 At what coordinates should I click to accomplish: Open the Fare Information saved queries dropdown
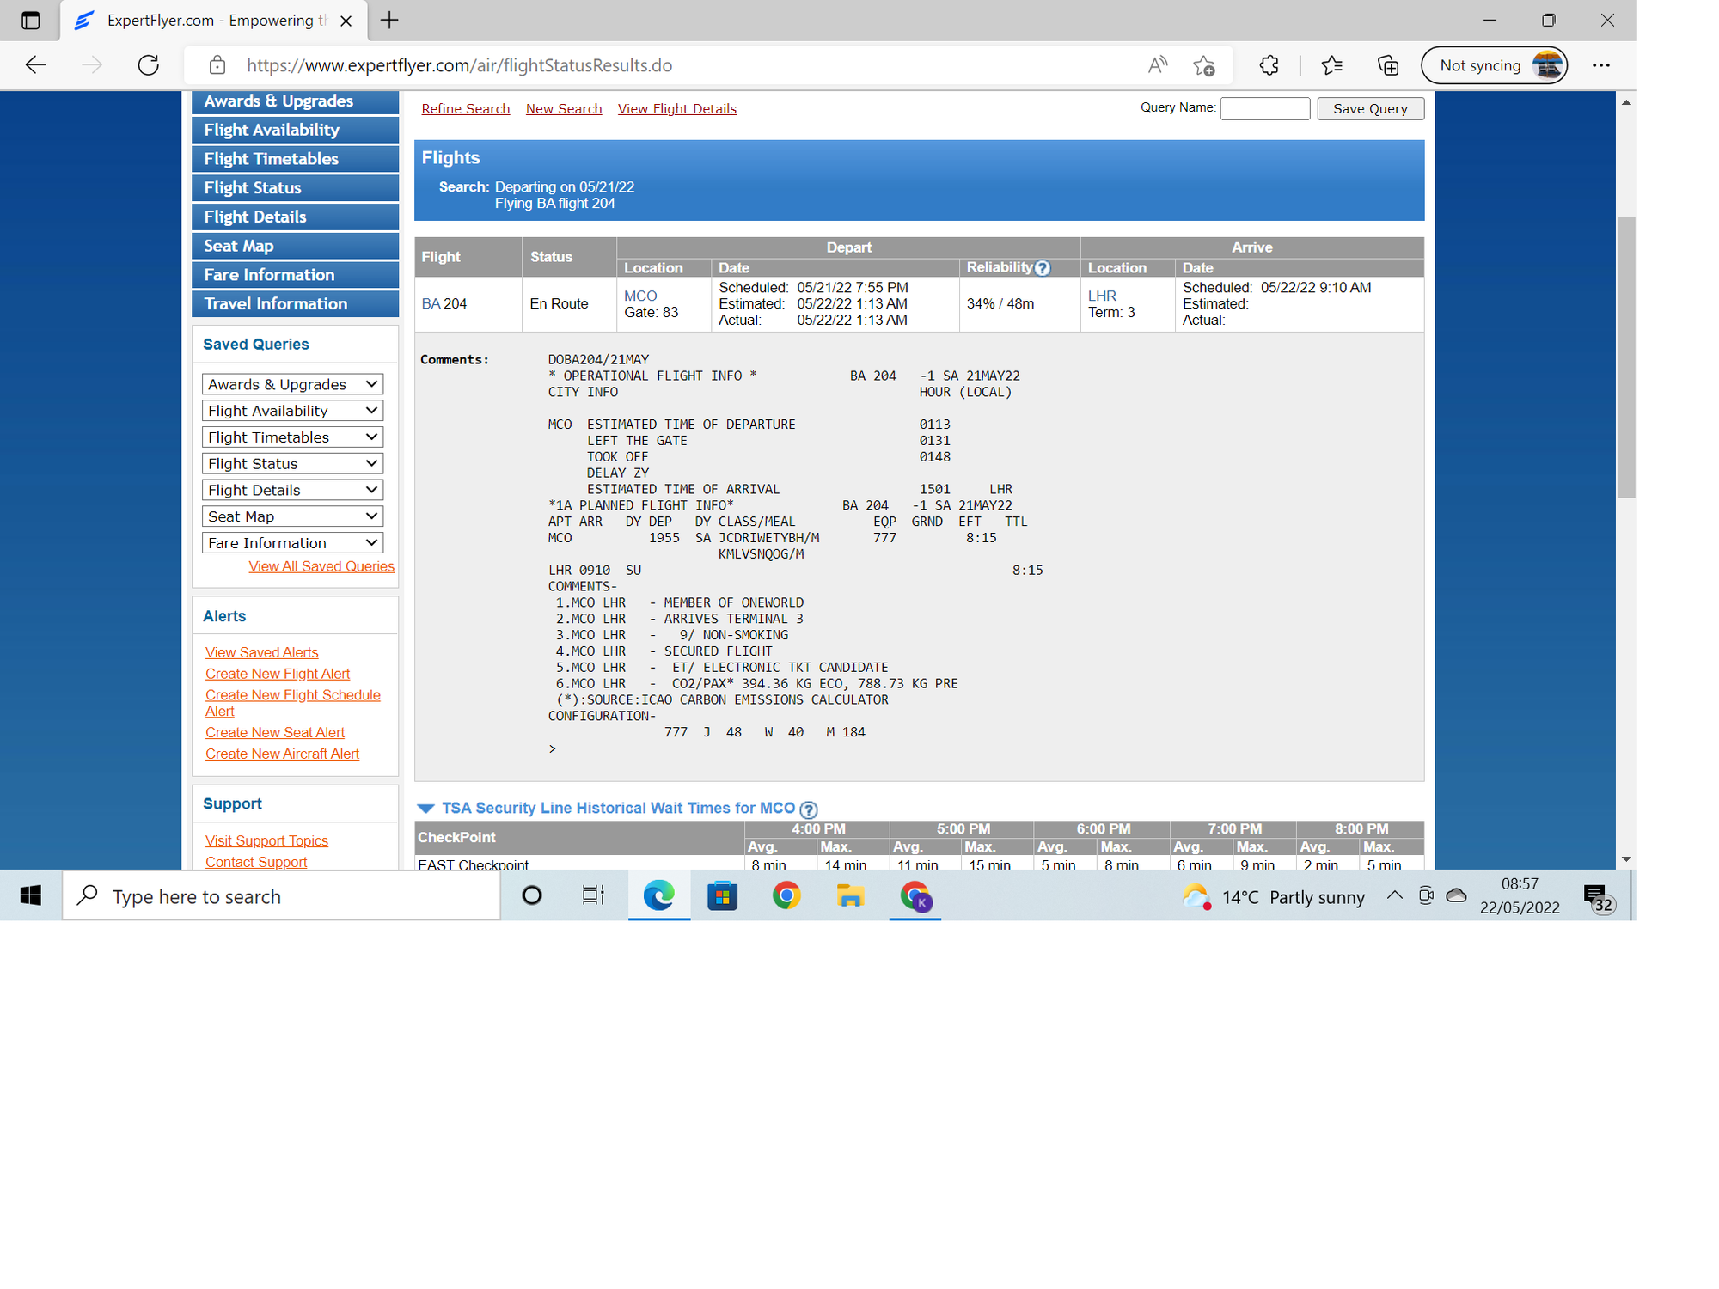click(x=292, y=543)
